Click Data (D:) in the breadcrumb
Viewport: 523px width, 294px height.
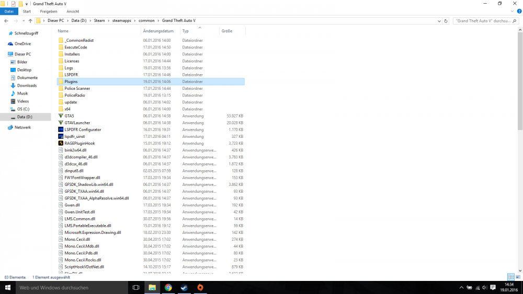pos(79,21)
